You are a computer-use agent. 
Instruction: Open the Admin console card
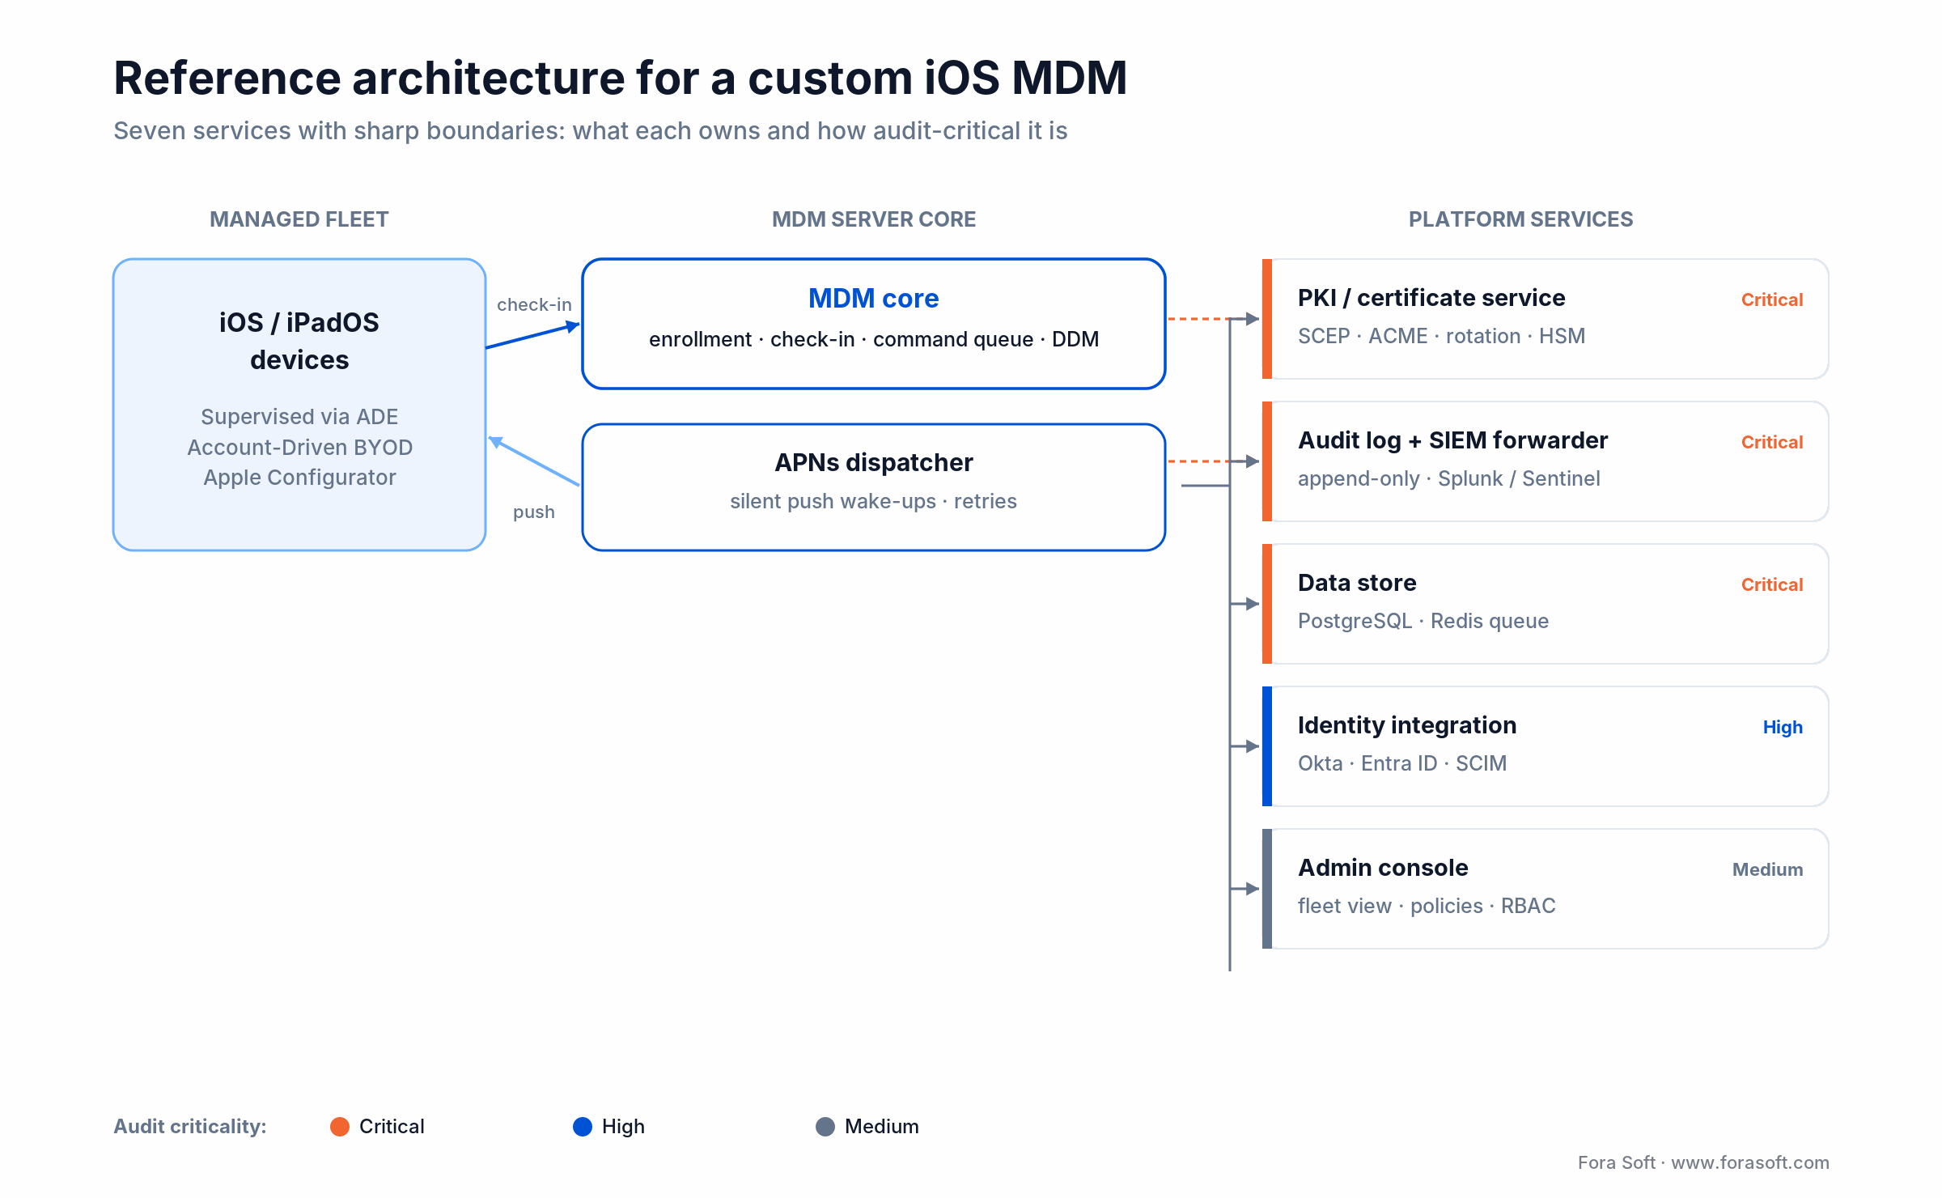click(x=1546, y=889)
